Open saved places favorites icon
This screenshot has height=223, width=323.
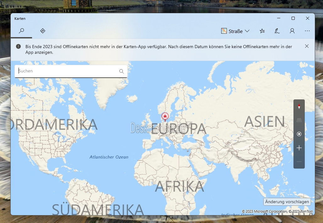262,31
